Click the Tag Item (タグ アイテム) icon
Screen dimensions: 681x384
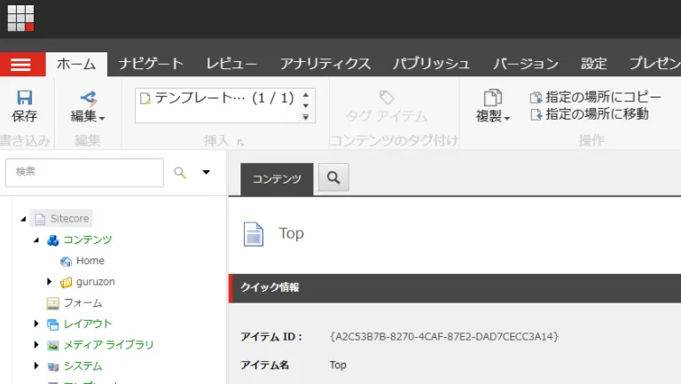[x=386, y=98]
